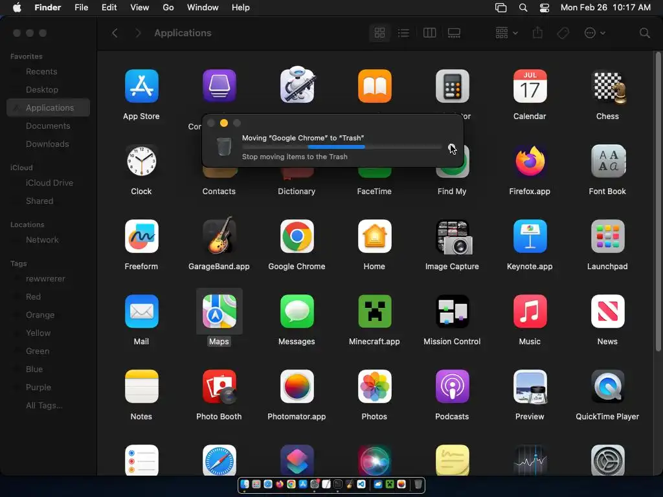
Task: Open iCloud Drive in the sidebar
Action: (48, 183)
